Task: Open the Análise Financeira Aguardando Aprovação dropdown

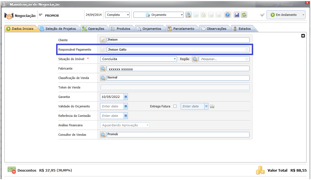Action: click(x=125, y=125)
